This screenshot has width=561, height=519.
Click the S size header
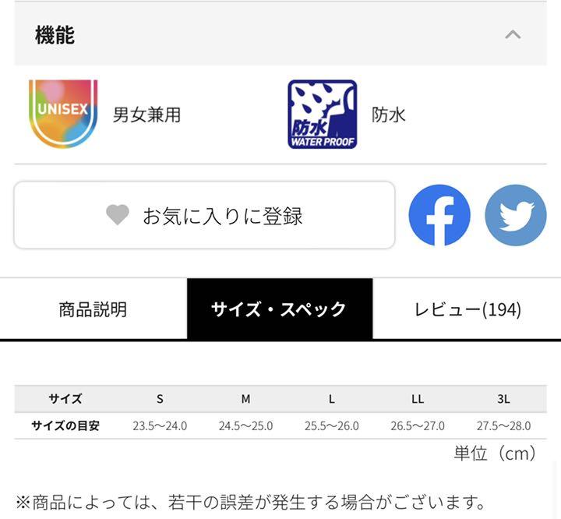pyautogui.click(x=160, y=399)
